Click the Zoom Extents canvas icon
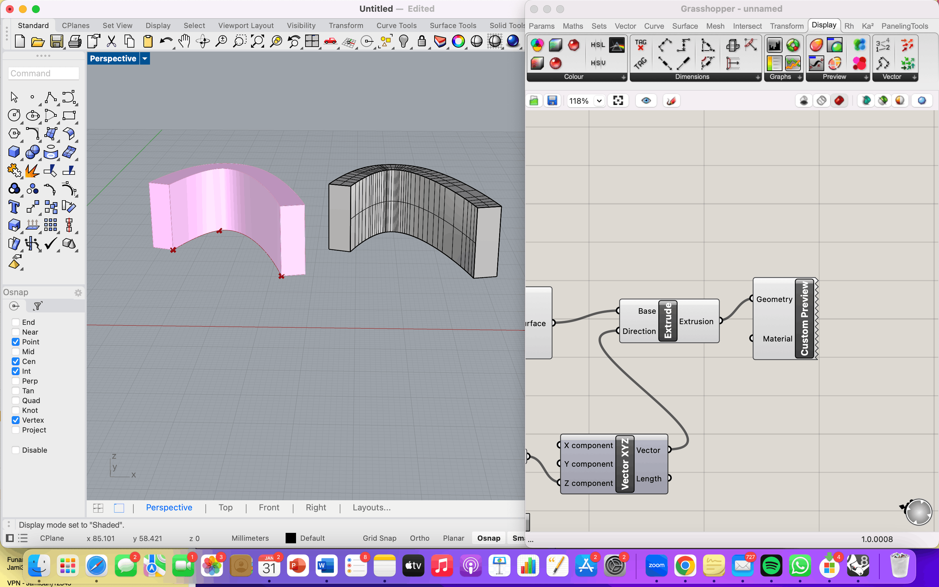This screenshot has height=587, width=939. [x=618, y=101]
